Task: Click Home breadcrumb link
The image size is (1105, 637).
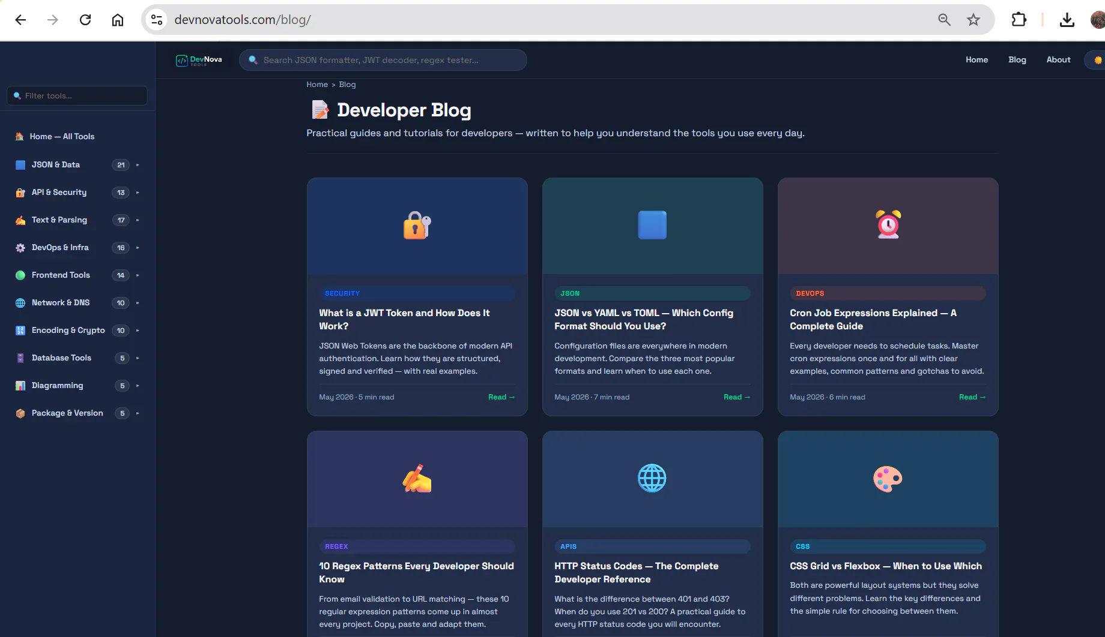Action: (317, 85)
